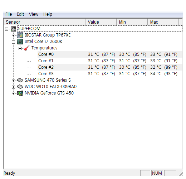
Task: Click the SAMSUNG hard drive icon
Action: 20,80
